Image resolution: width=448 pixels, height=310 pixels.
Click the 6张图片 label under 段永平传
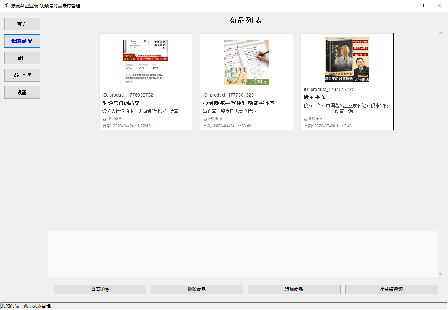(316, 119)
